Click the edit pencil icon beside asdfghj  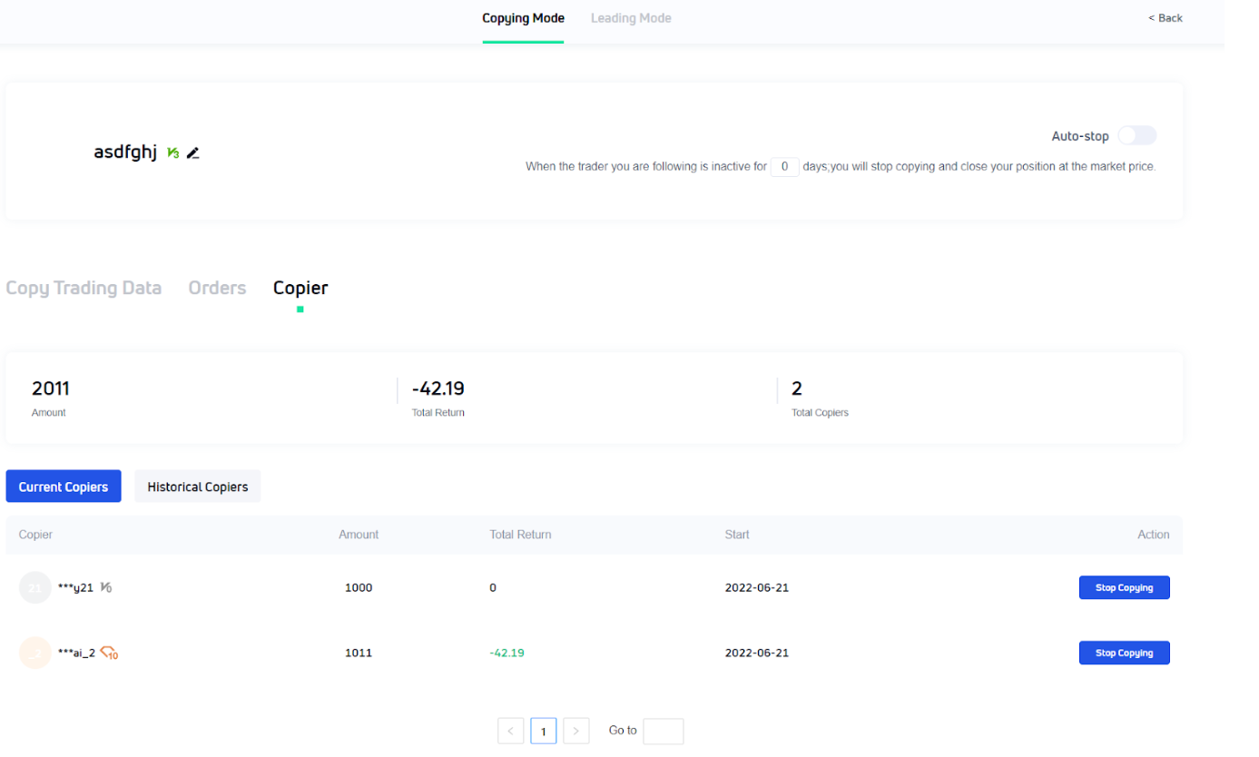[x=192, y=153]
